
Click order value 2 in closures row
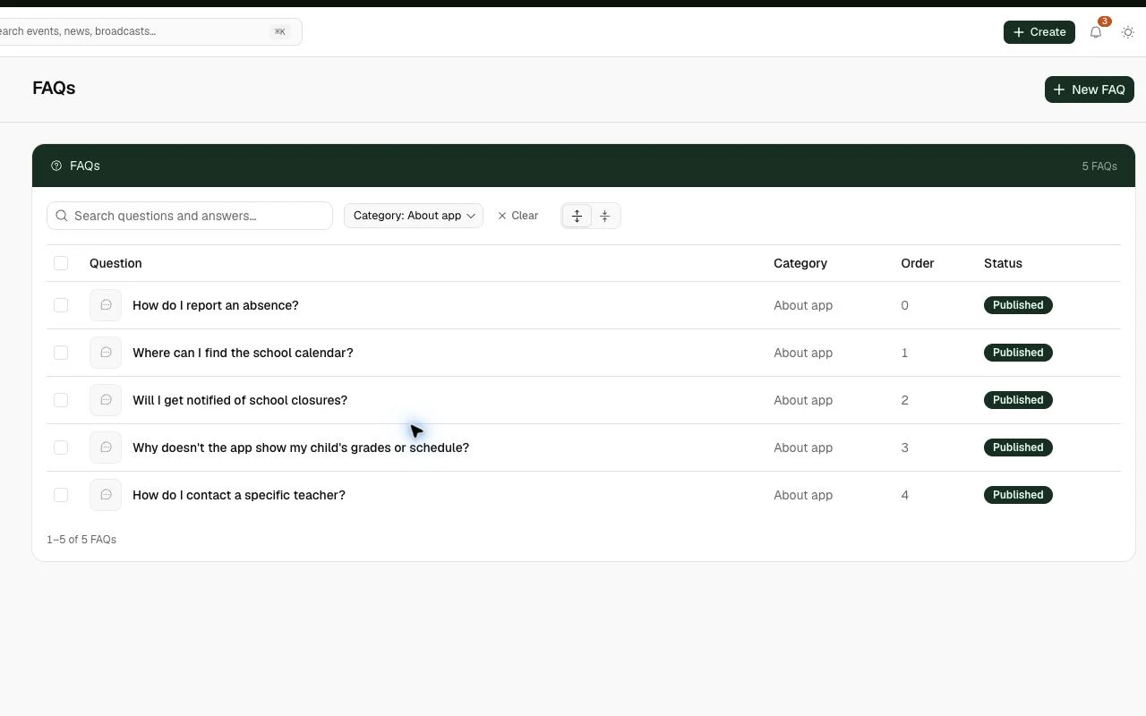(x=904, y=400)
